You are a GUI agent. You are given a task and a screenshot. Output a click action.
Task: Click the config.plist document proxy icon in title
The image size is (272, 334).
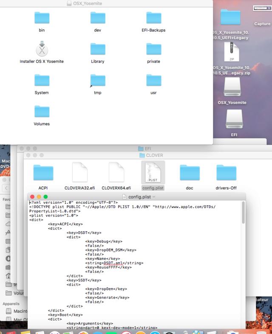[x=125, y=197]
